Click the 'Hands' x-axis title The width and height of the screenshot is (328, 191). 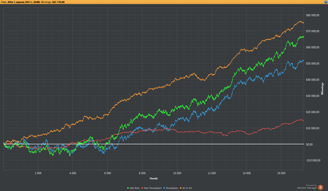154,178
